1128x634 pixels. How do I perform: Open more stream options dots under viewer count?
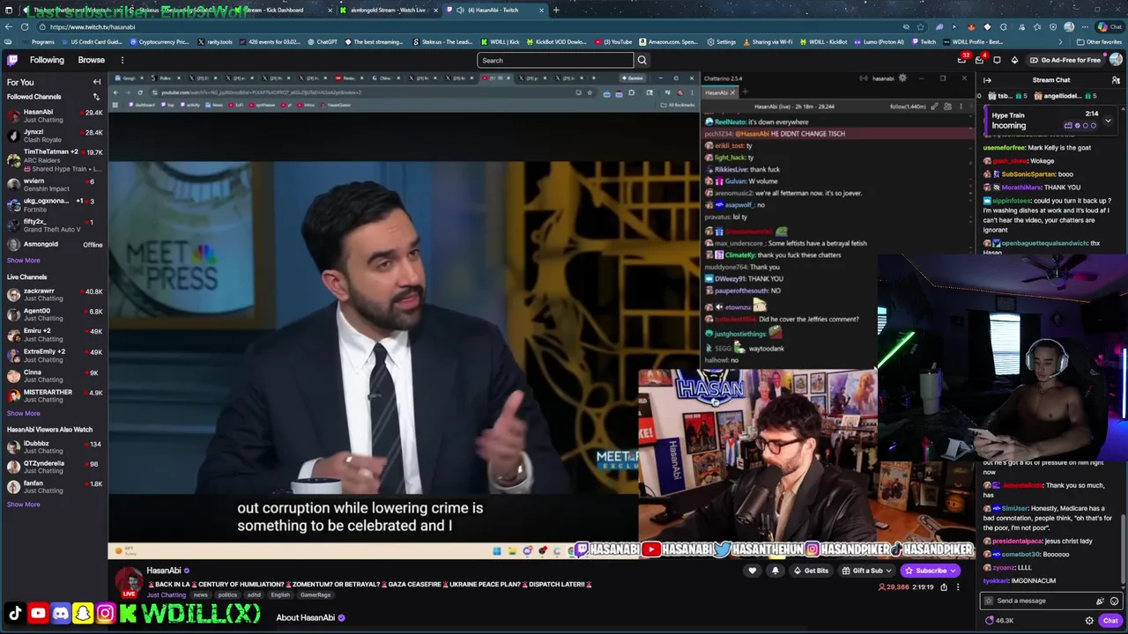958,586
